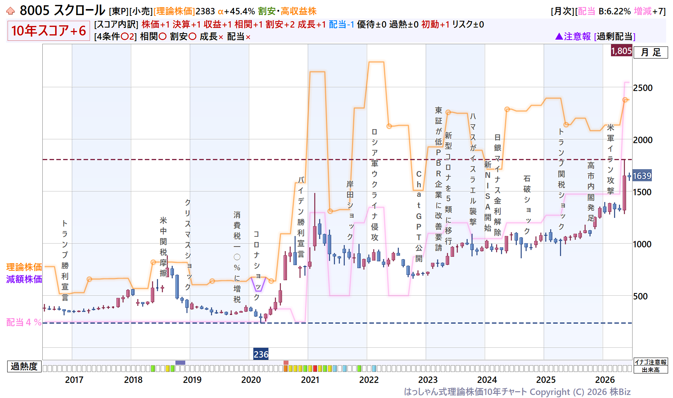Click the 過熱度 label box
673x398 pixels.
click(24, 366)
